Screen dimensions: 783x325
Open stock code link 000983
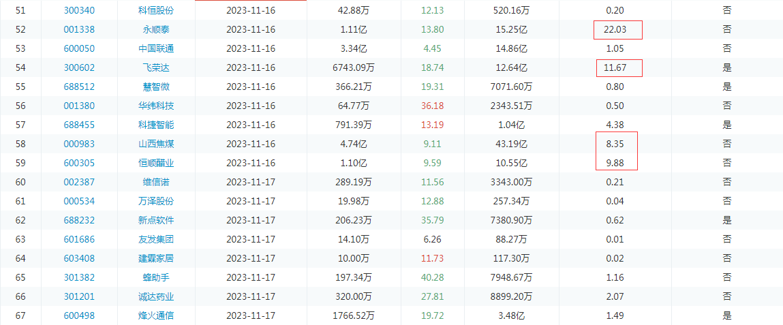tap(79, 144)
